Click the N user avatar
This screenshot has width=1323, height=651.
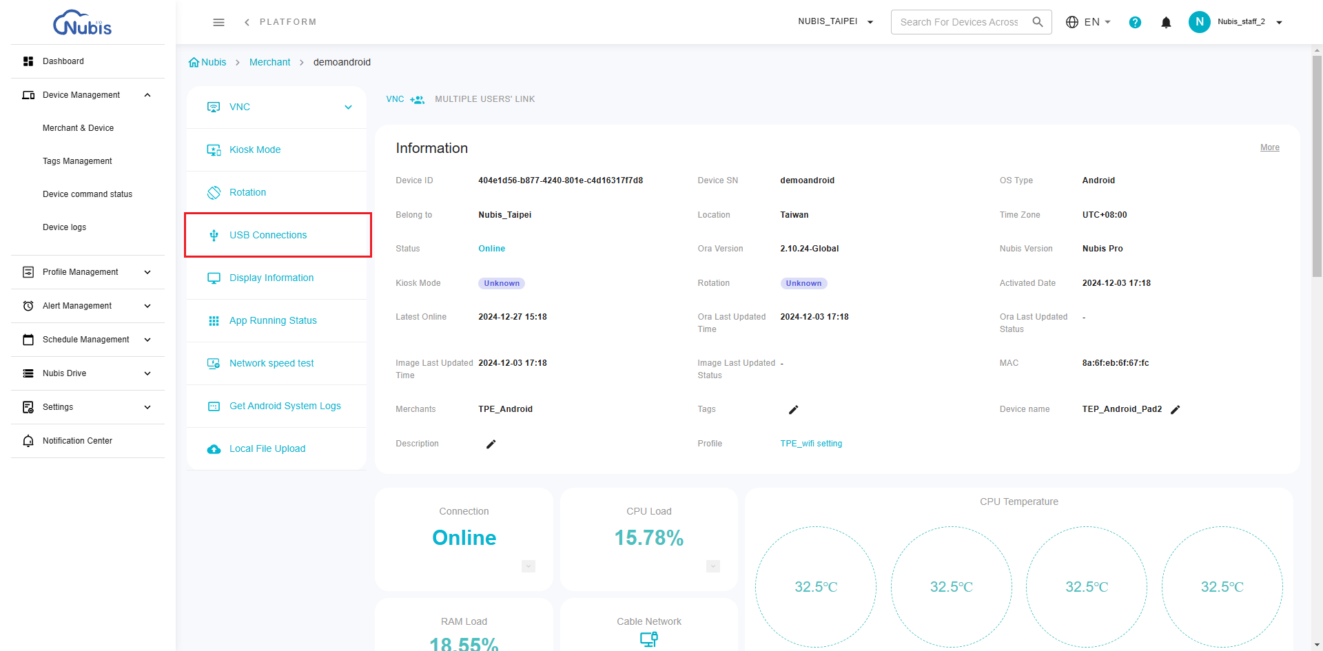pos(1199,22)
